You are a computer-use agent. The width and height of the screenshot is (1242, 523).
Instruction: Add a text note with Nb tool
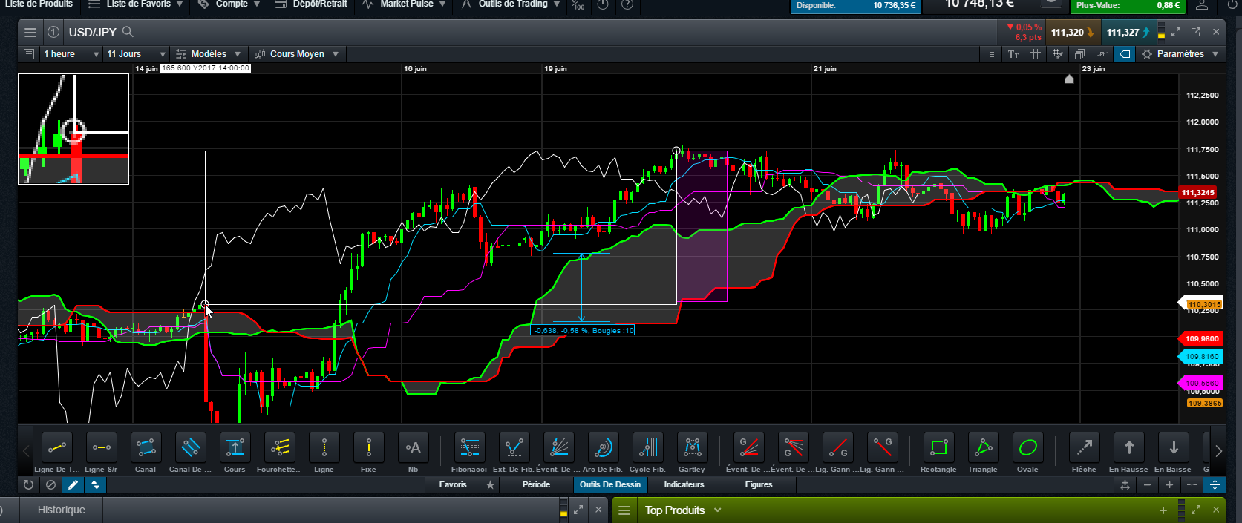pos(414,448)
